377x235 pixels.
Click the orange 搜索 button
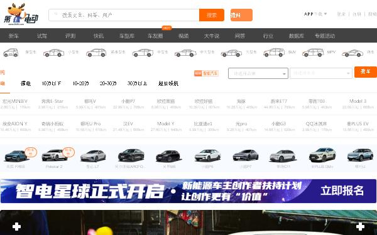point(212,15)
